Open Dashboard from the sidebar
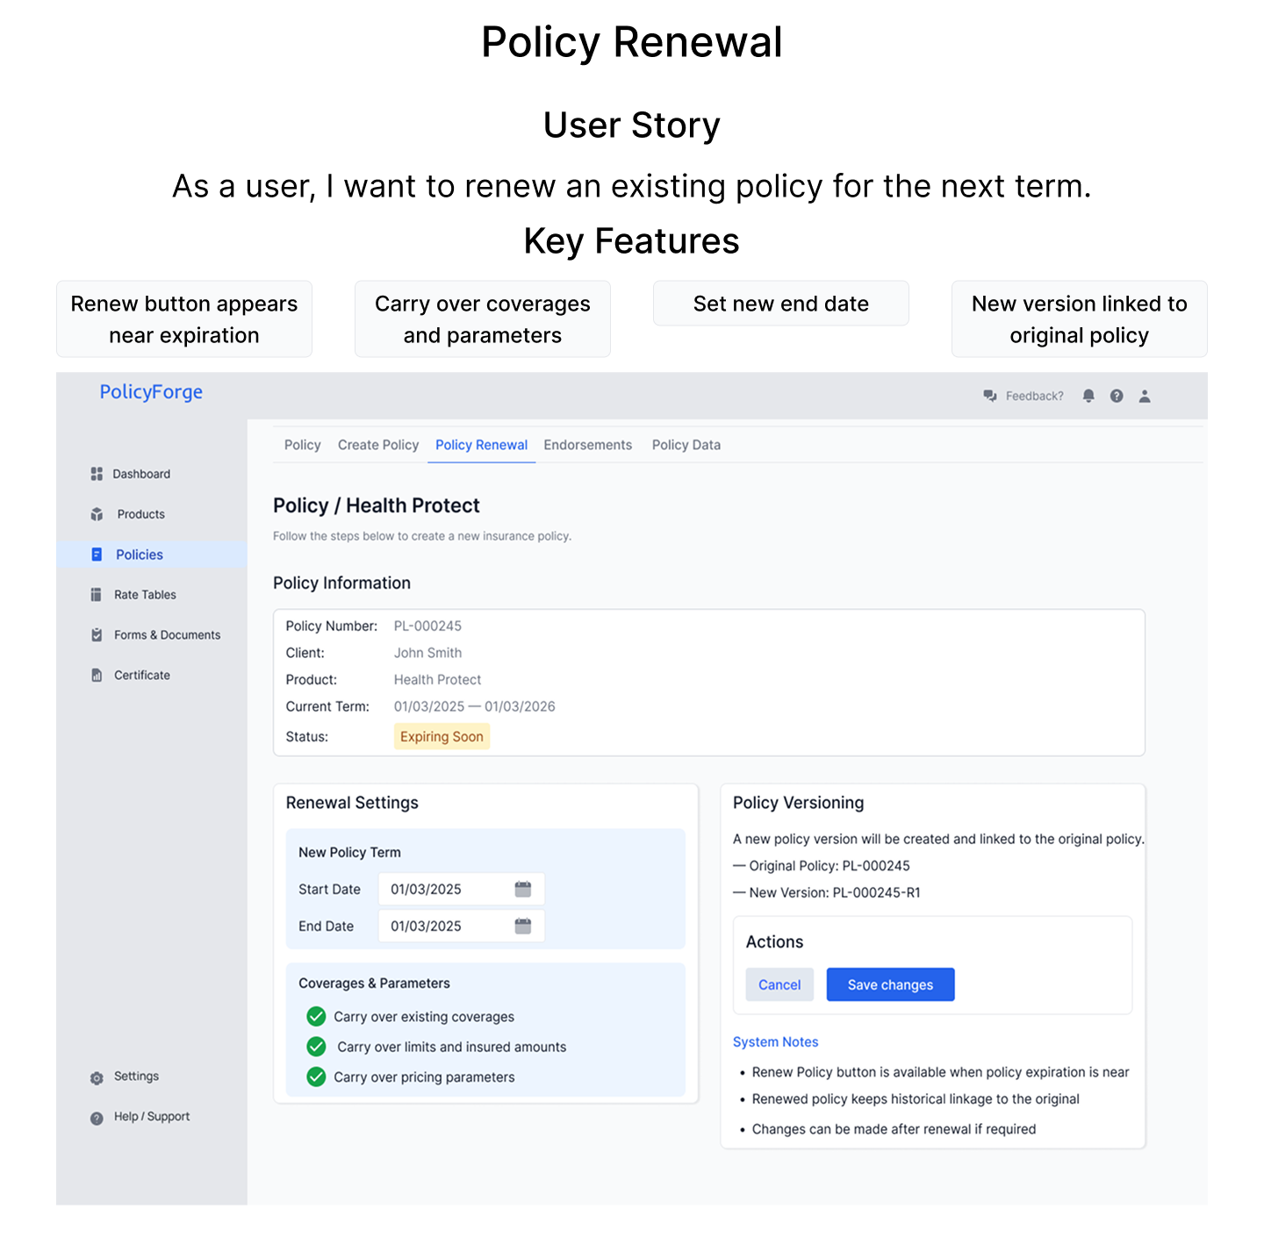1264x1238 pixels. (140, 474)
